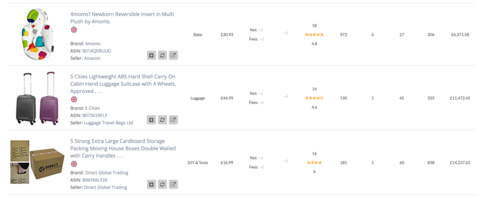Click the plus icon for the 4moms product
482x198 pixels.
tap(152, 55)
